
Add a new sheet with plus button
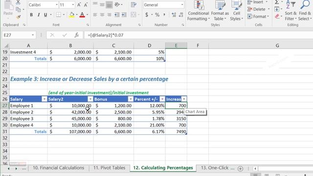pyautogui.click(x=240, y=169)
